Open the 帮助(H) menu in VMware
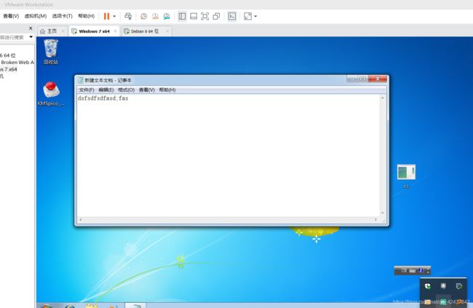The height and width of the screenshot is (308, 473). [87, 16]
